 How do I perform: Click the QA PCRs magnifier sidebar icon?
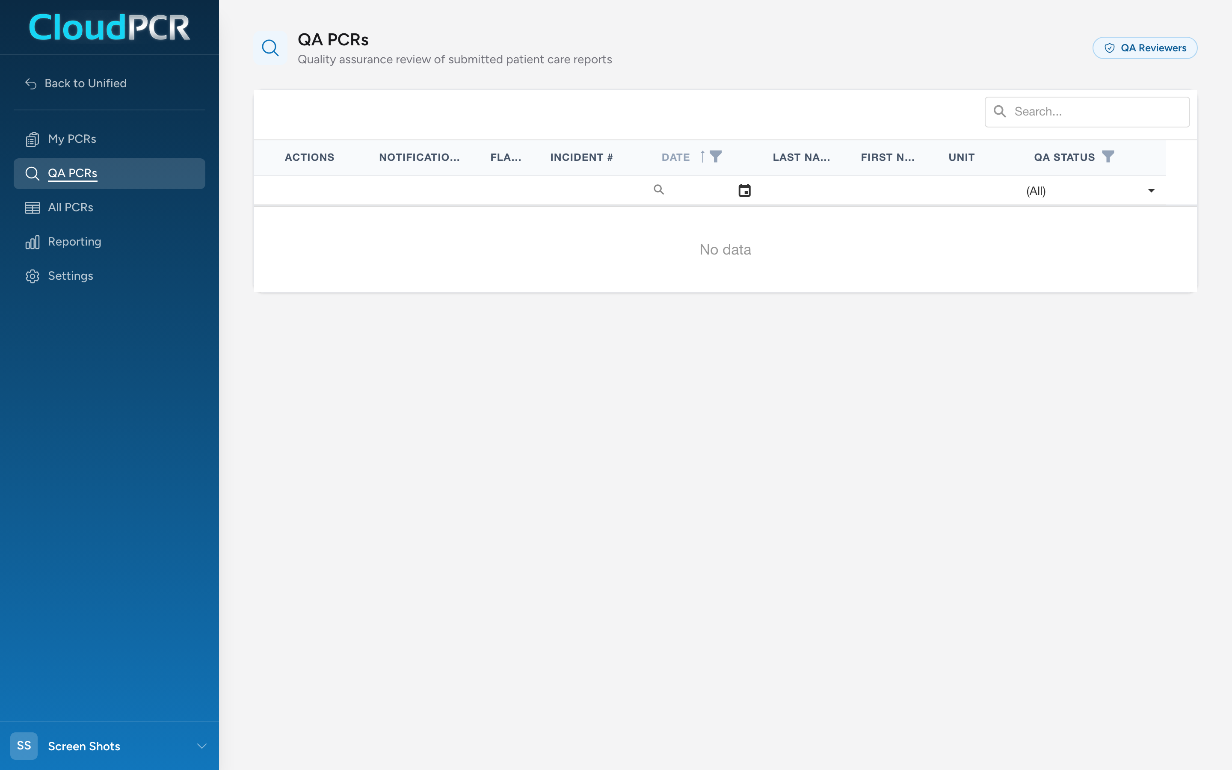click(32, 173)
